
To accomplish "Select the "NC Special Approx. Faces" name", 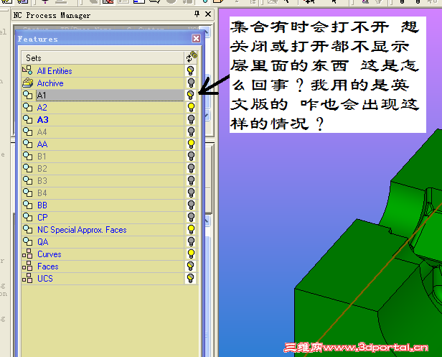I will point(82,230).
